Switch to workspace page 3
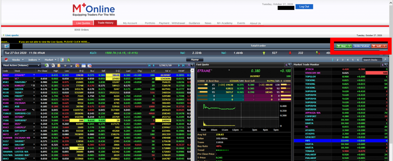393x161 pixels. pos(343,60)
